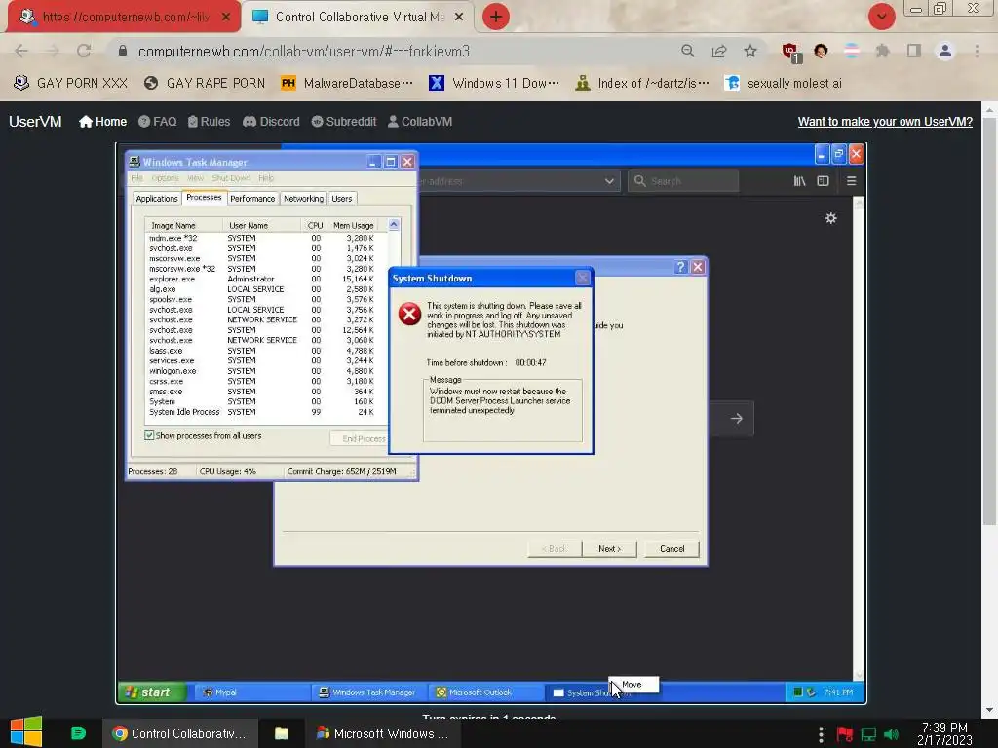Open Chrome's three-dot menu
Viewport: 998px width, 748px height.
[977, 51]
